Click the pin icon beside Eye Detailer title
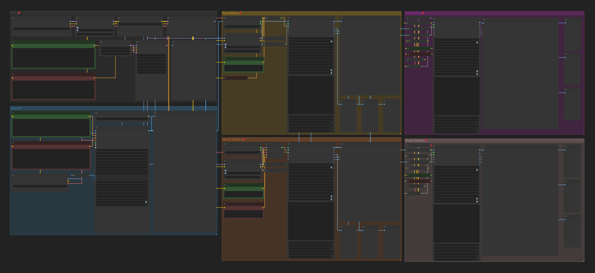Image resolution: width=595 pixels, height=273 pixels. click(x=240, y=13)
